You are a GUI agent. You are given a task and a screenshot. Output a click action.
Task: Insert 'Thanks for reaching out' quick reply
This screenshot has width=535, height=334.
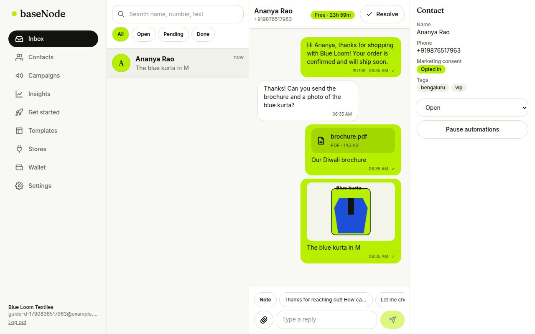[326, 300]
